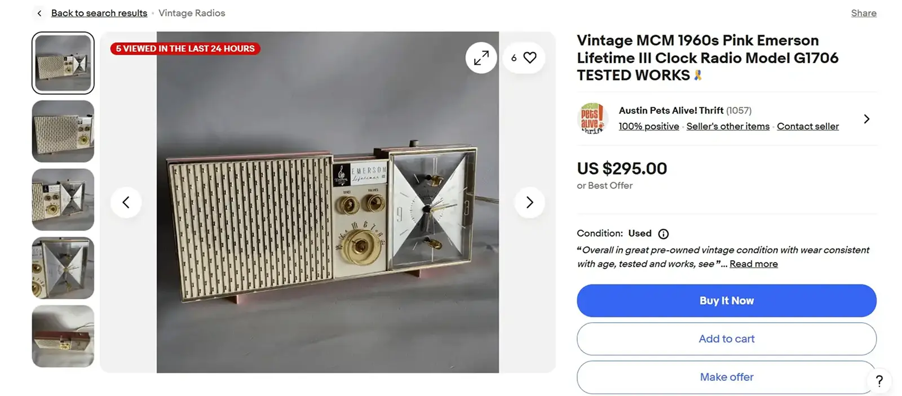
Task: Add this radio to your watchlist heart icon
Action: point(529,57)
